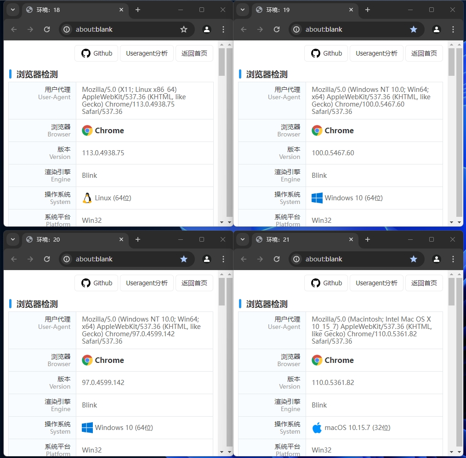Click the Useragent分析 button in window 环境: 18
This screenshot has width=466, height=458.
[147, 53]
